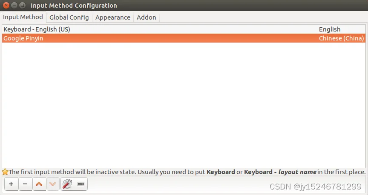Click the English language cell
The width and height of the screenshot is (368, 195).
tap(330, 29)
